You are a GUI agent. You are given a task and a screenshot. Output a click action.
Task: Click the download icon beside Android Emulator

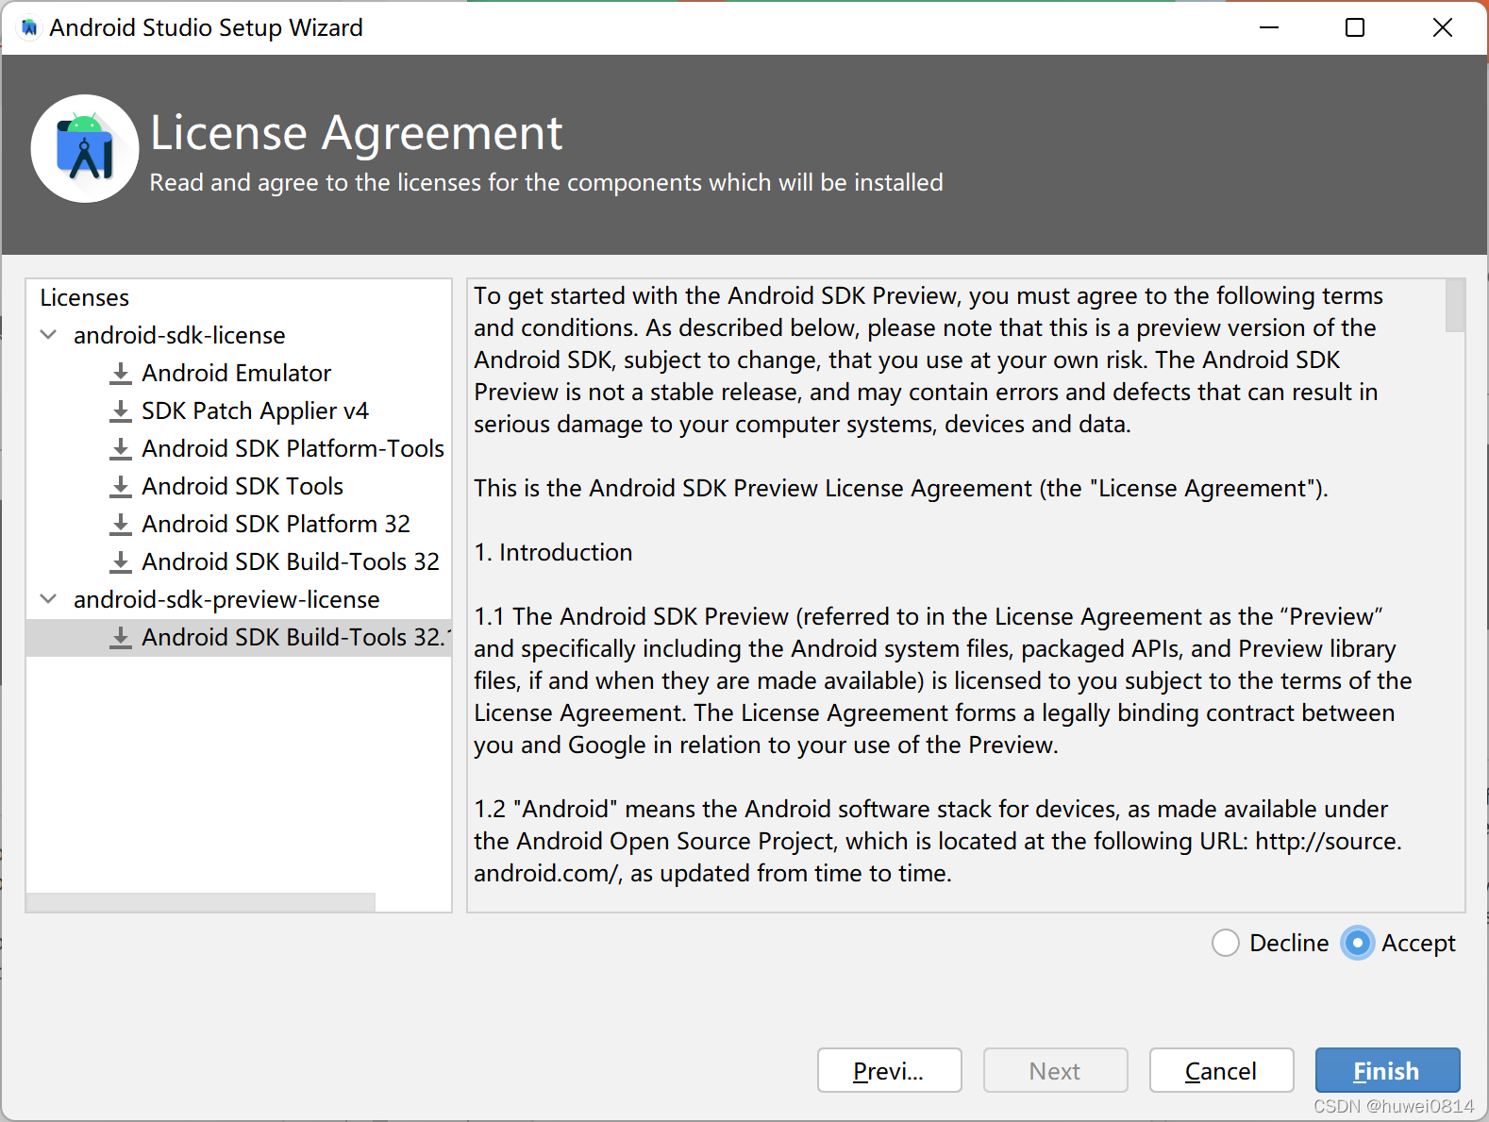tap(121, 374)
